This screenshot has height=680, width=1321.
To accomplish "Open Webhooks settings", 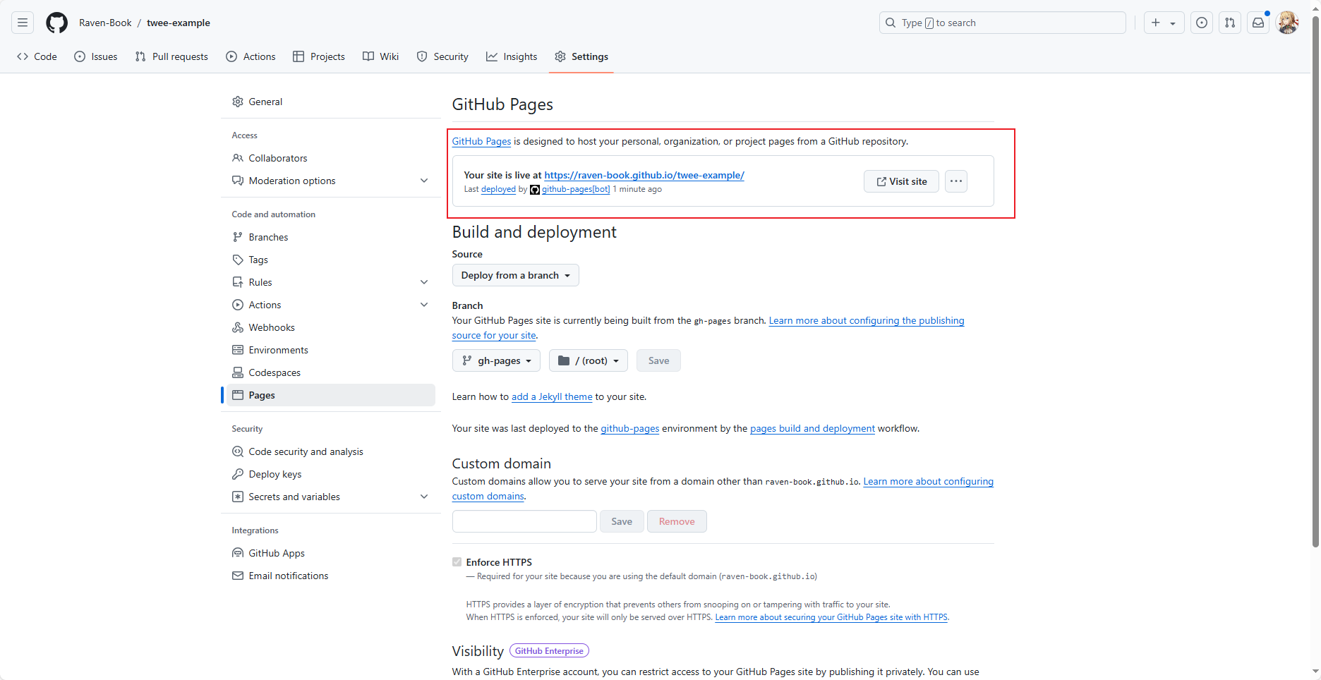I will pyautogui.click(x=330, y=327).
